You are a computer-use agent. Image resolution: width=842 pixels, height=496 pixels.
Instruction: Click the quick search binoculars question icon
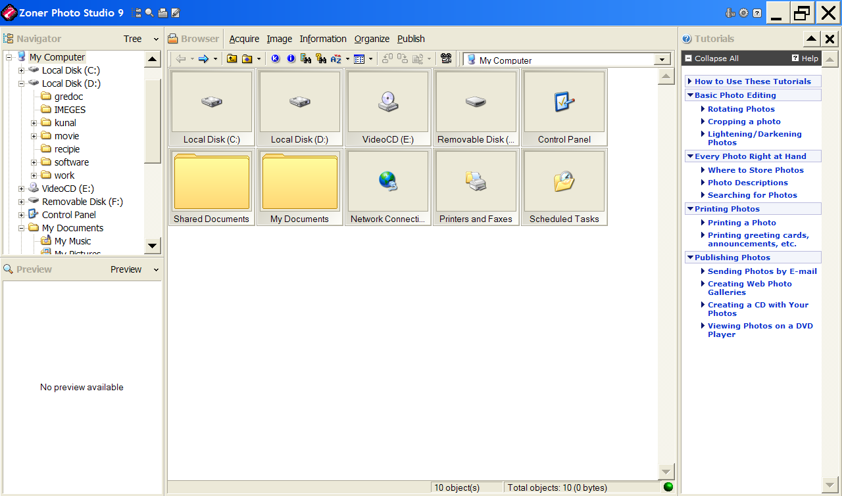click(321, 59)
